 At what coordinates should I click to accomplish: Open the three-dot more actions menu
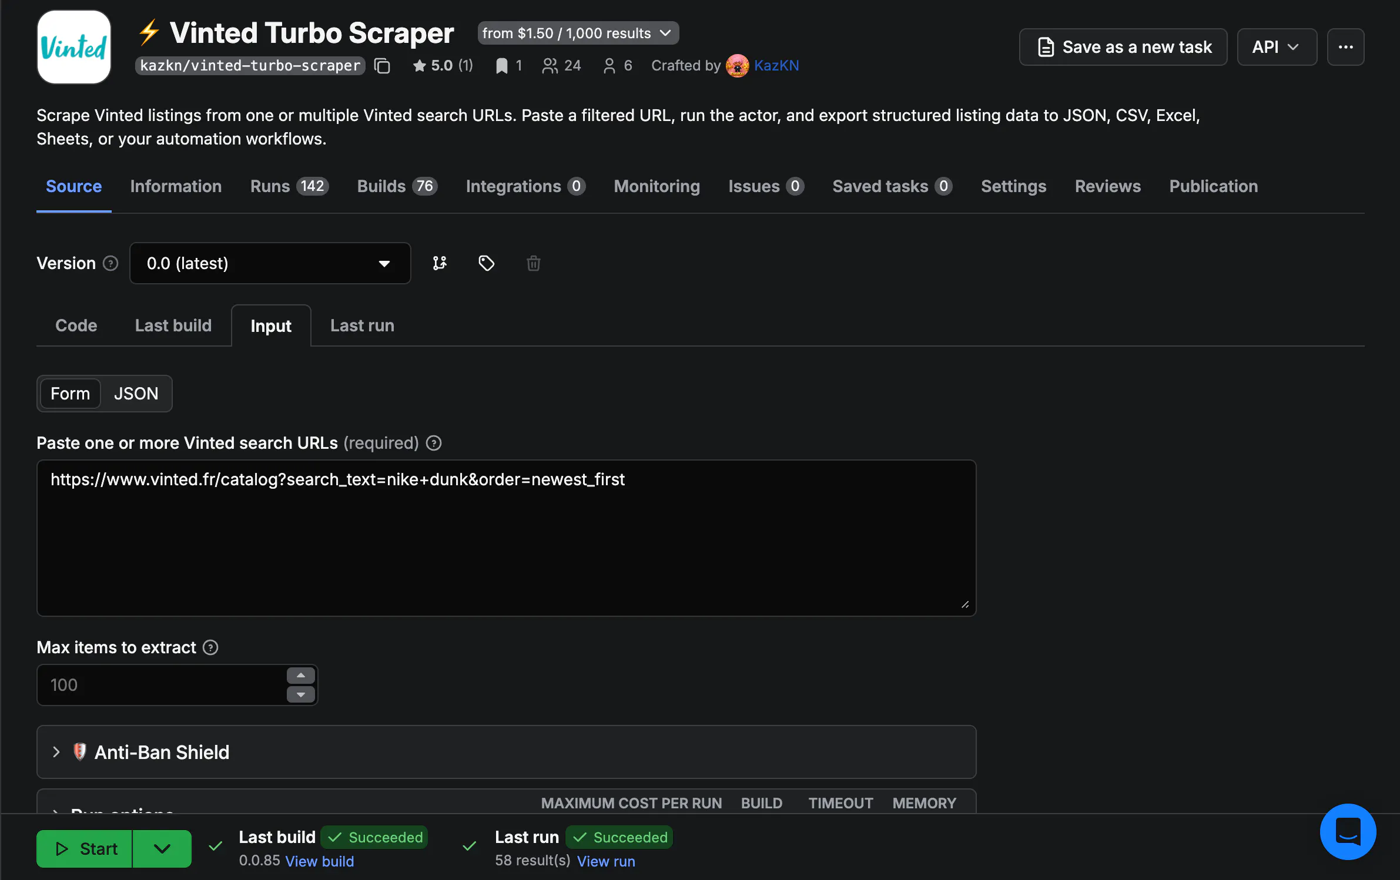(1345, 47)
